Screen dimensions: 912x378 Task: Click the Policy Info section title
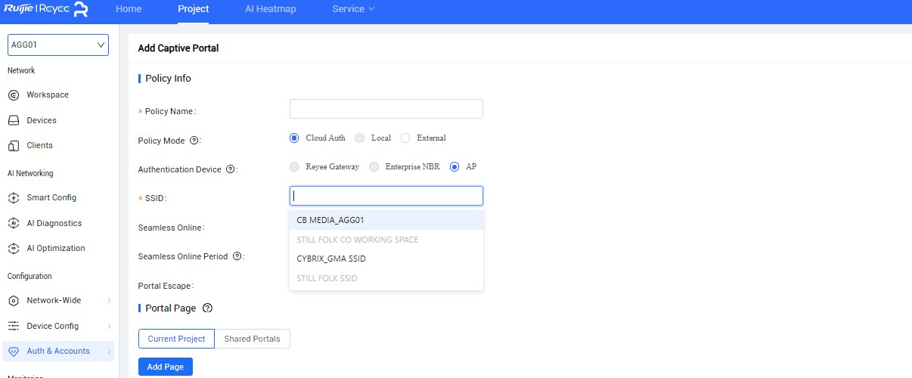pyautogui.click(x=168, y=78)
